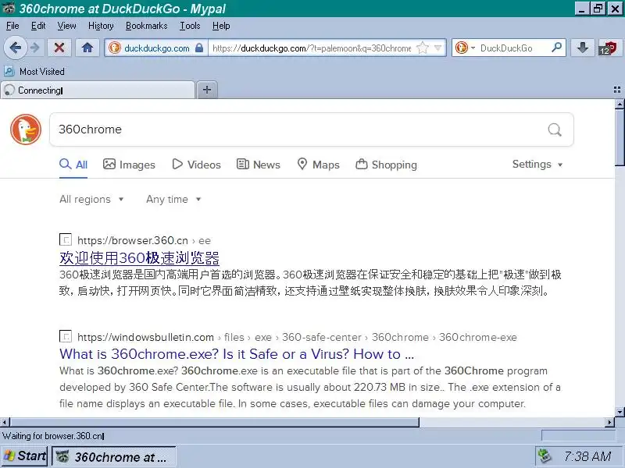Open a new tab with the plus button
Image resolution: width=625 pixels, height=468 pixels.
(207, 90)
